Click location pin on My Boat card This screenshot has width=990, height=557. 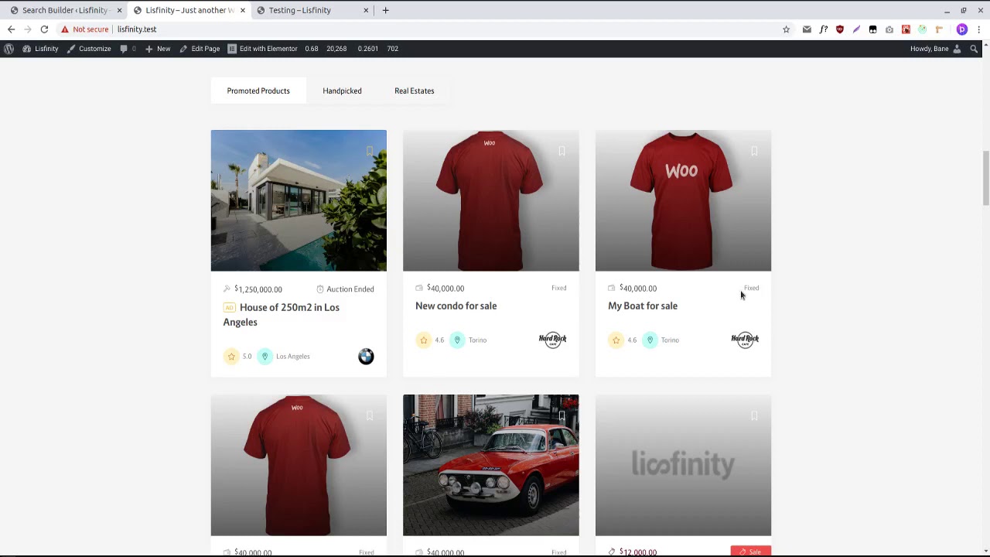(650, 340)
